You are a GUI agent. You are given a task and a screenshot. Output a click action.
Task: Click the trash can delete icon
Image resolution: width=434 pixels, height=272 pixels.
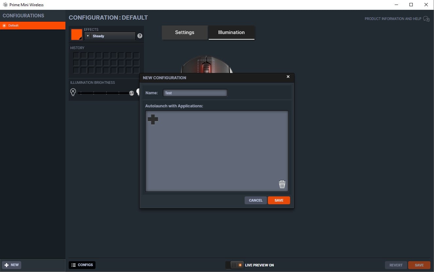282,184
